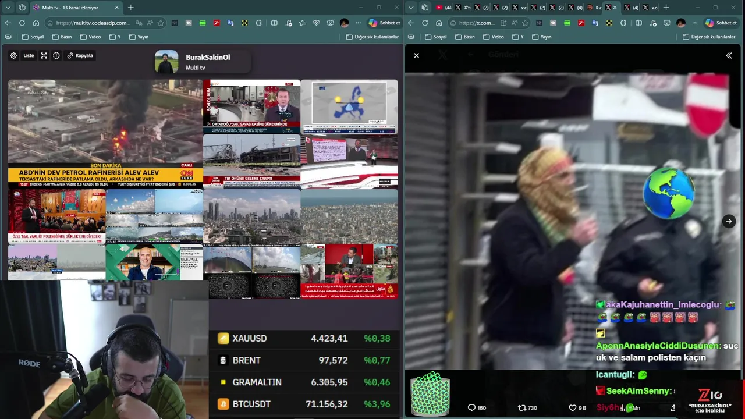
Task: Click the GRAMALTIN price row
Action: (x=304, y=382)
